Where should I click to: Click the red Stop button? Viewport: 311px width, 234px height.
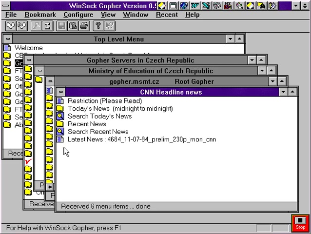pyautogui.click(x=300, y=223)
